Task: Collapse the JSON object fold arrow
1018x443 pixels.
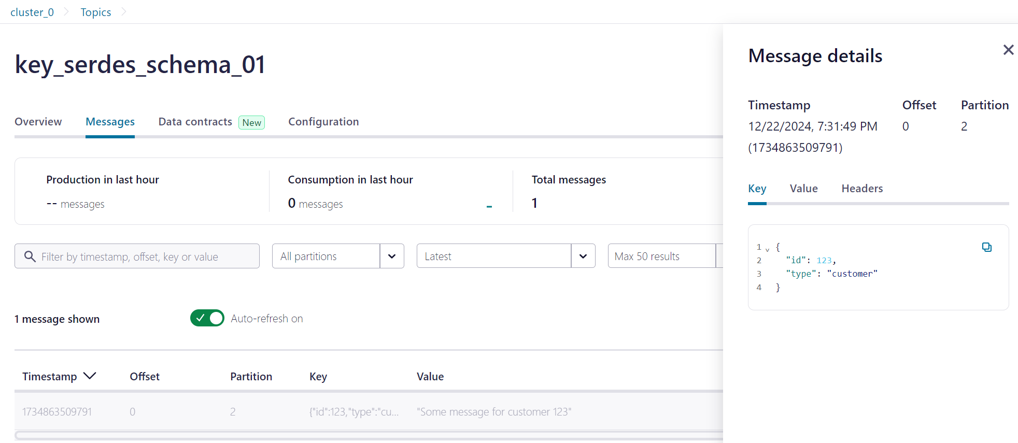Action: [768, 249]
